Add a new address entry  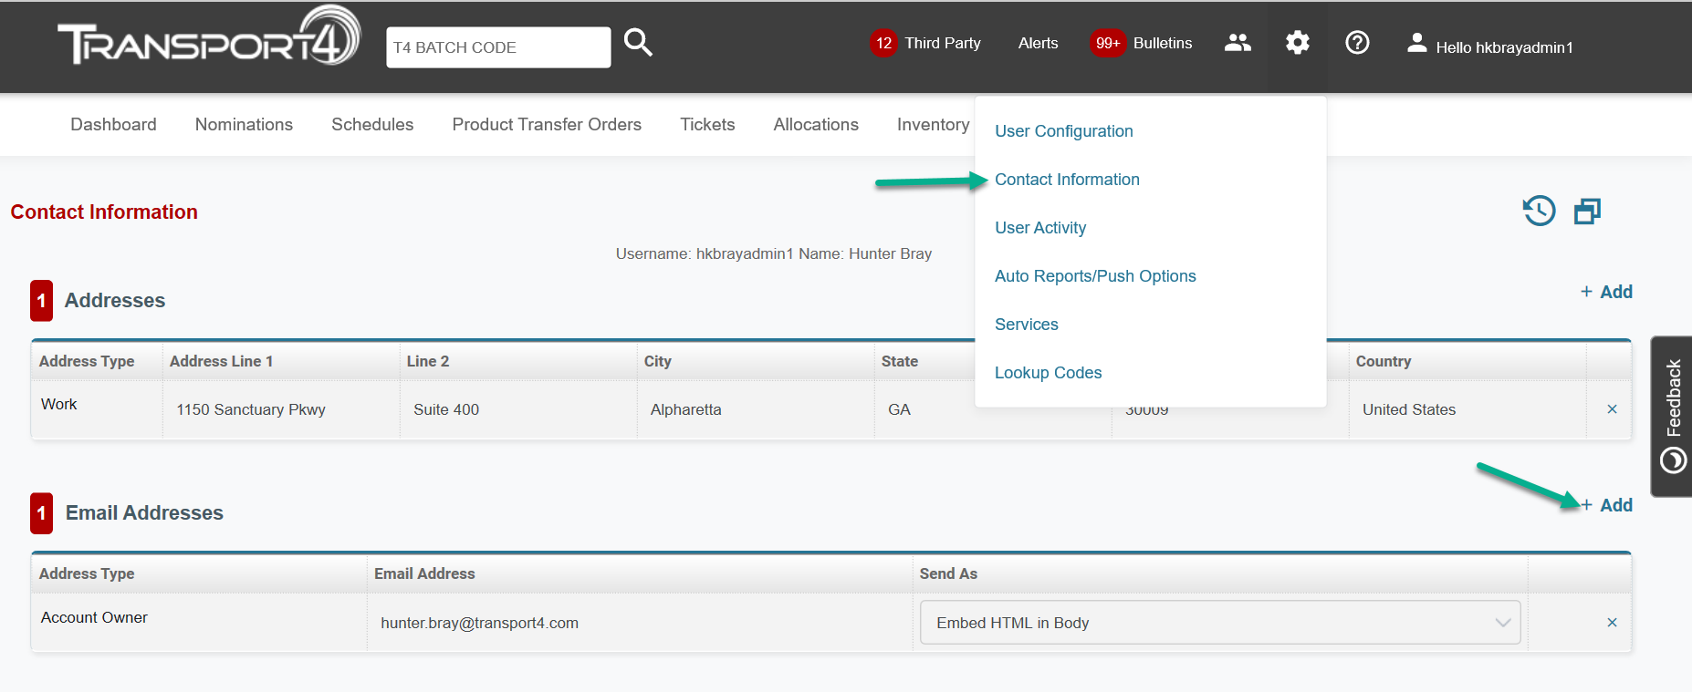click(x=1607, y=292)
